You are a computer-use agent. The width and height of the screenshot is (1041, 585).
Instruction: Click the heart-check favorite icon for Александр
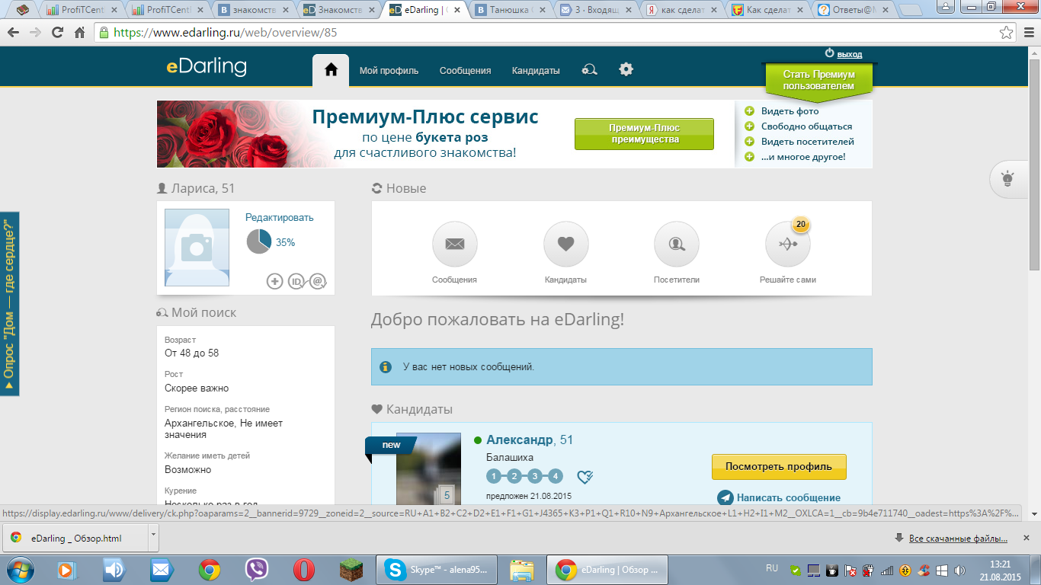tap(585, 477)
